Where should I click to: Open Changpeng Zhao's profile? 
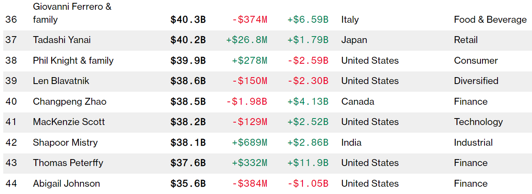point(69,101)
